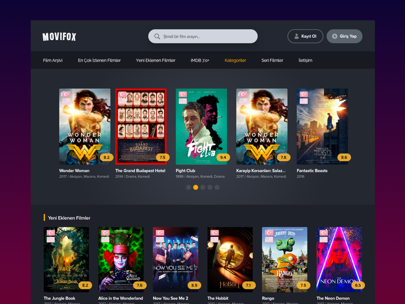405x304 pixels.
Task: Go home via the MOVIFOX logo
Action: click(x=59, y=37)
